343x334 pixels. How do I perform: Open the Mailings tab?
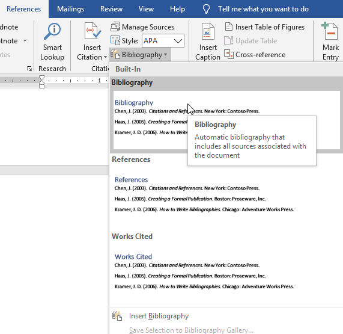point(70,9)
